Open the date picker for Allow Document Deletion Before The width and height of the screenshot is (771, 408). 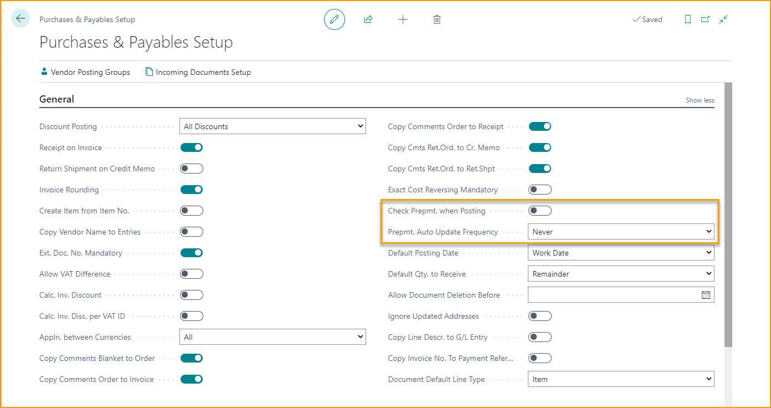click(706, 294)
